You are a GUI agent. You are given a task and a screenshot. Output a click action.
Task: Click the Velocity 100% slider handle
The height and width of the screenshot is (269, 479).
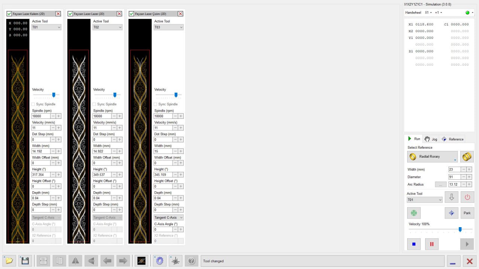(x=460, y=229)
